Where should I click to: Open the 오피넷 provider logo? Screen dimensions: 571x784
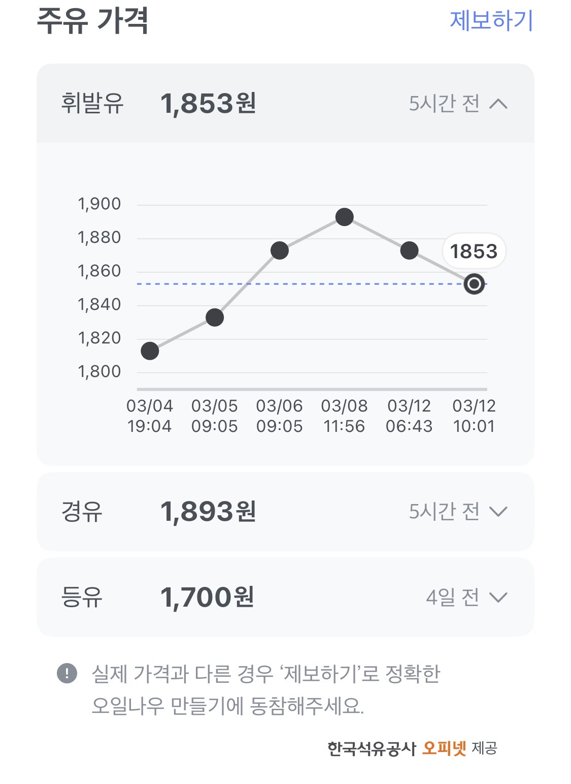pyautogui.click(x=444, y=748)
